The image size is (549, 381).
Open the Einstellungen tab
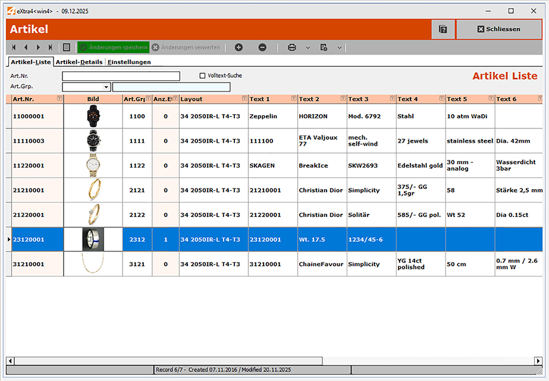tap(129, 62)
